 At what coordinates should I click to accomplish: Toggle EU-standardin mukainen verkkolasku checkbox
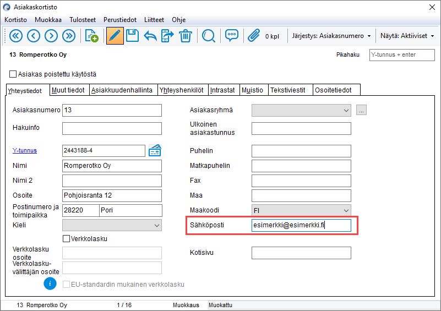(x=66, y=284)
